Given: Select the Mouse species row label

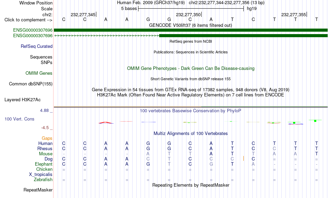Looking at the screenshot, I should (x=46, y=154).
